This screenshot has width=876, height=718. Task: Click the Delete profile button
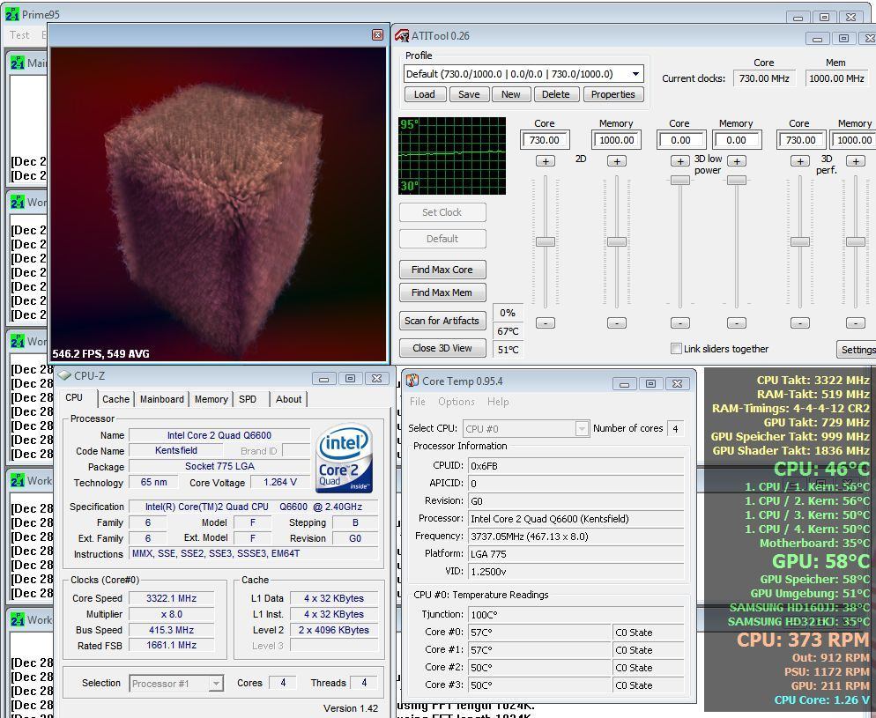[556, 94]
